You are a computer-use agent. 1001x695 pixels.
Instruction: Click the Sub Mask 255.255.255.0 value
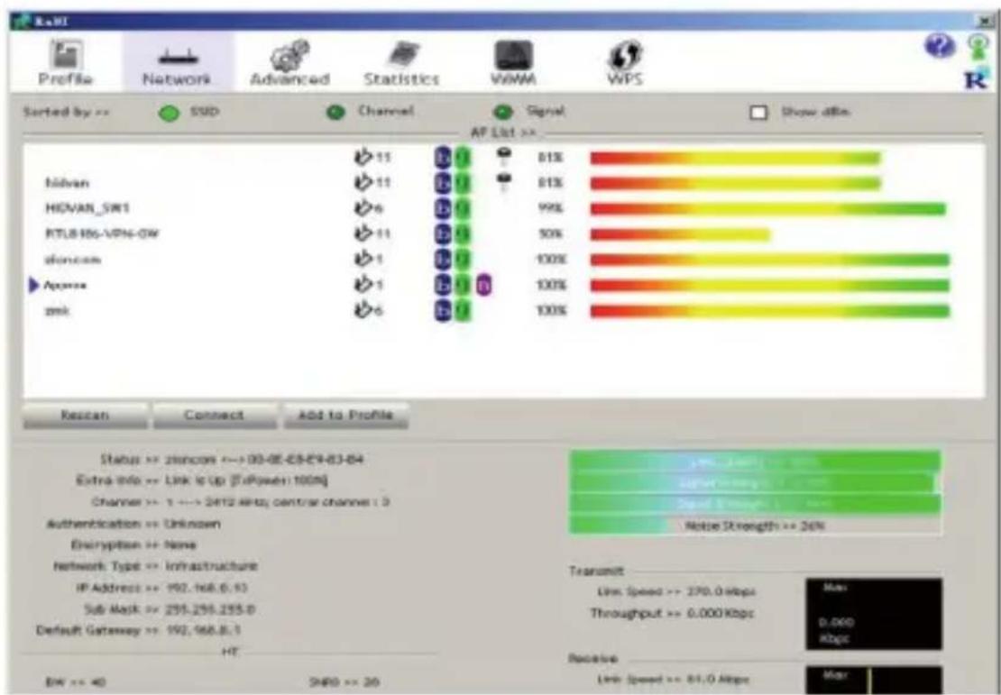pyautogui.click(x=211, y=608)
